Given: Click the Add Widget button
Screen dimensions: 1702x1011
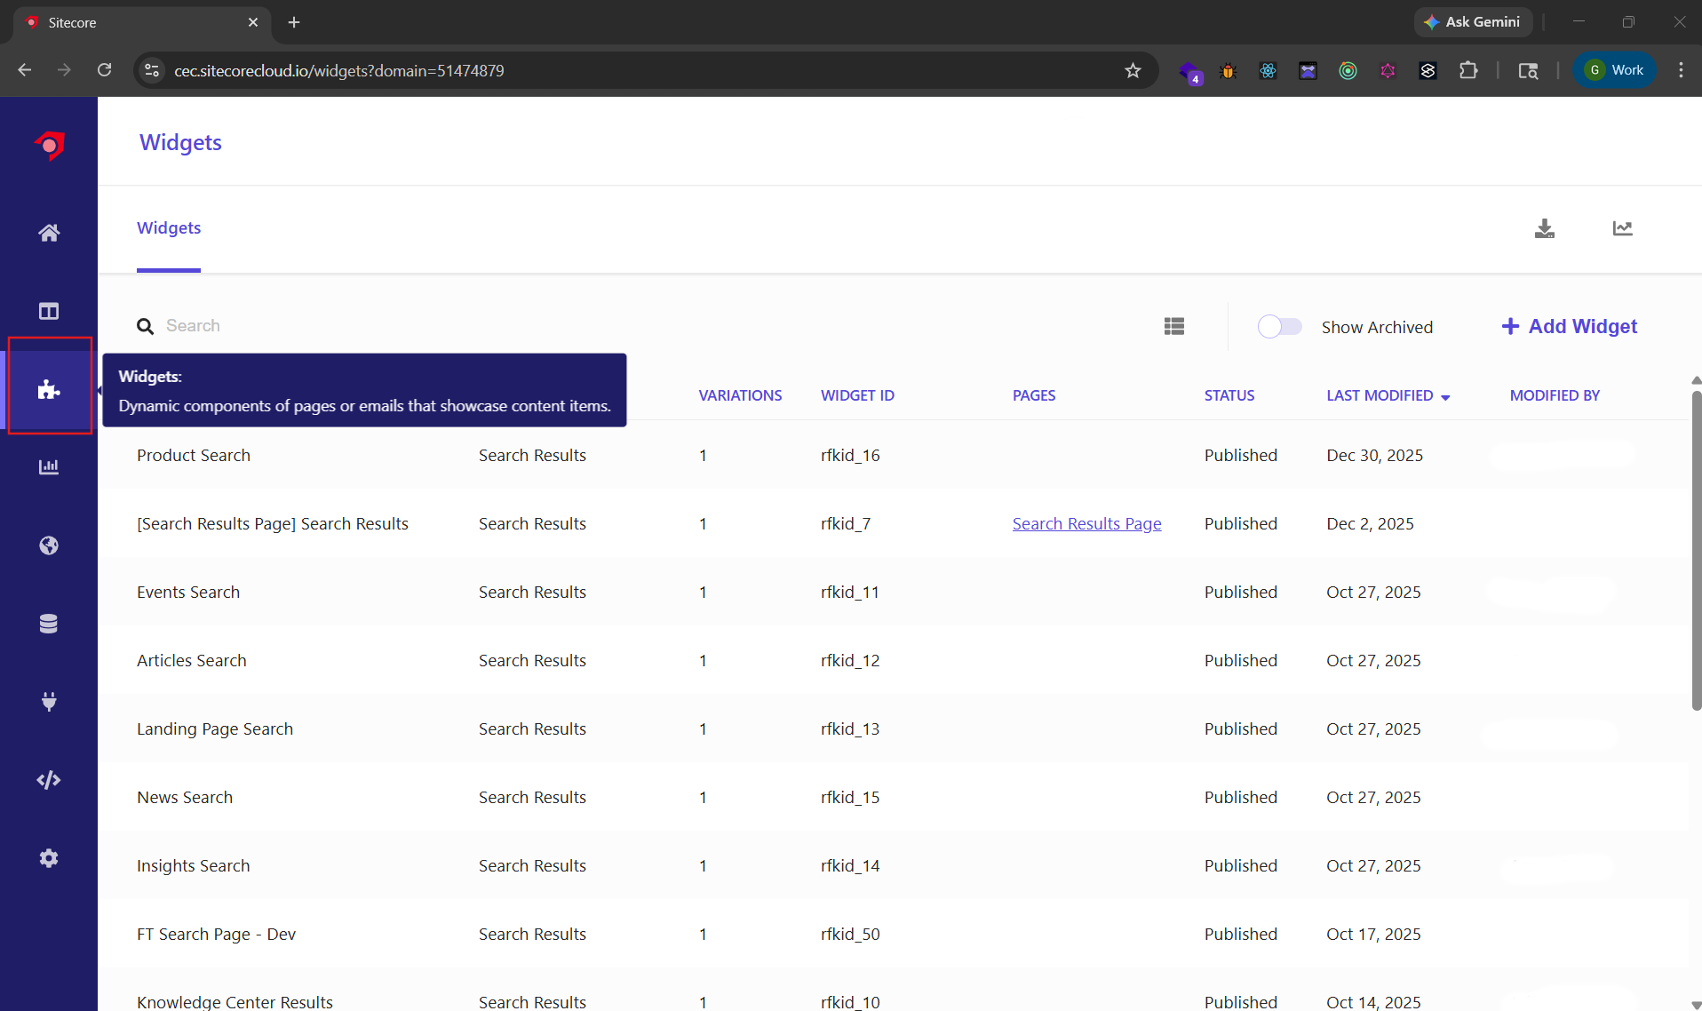Looking at the screenshot, I should pyautogui.click(x=1569, y=327).
